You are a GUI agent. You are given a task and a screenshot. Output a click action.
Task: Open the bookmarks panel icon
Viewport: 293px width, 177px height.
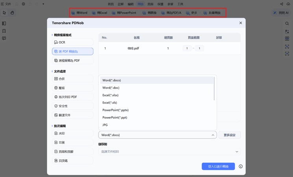pyautogui.click(x=4, y=31)
